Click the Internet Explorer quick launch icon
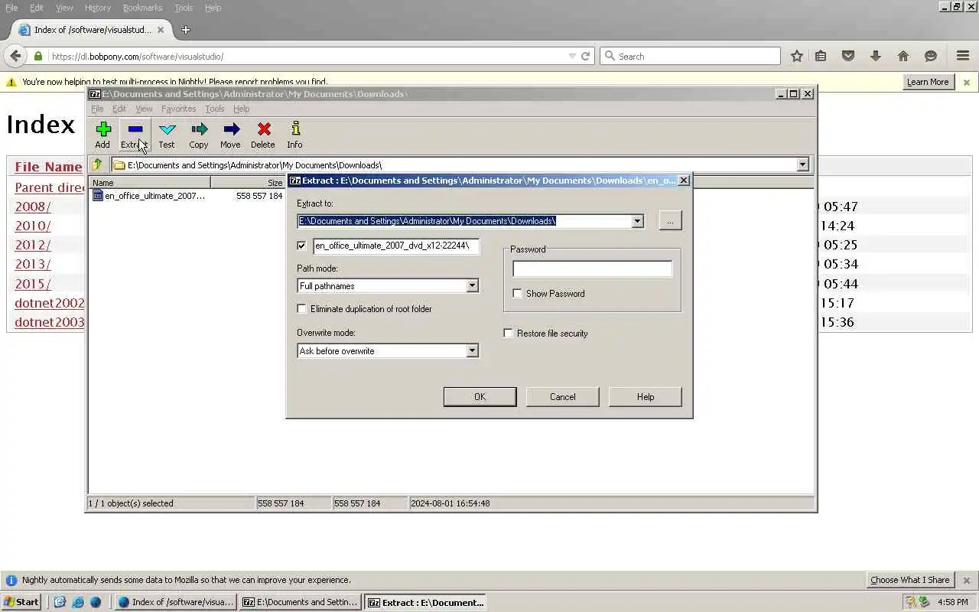 pos(78,602)
